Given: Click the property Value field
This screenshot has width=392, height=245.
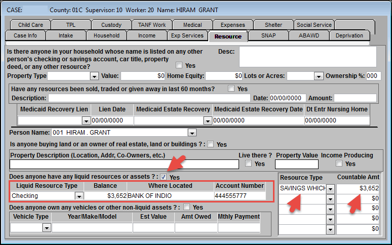Looking at the screenshot, I should [143, 76].
